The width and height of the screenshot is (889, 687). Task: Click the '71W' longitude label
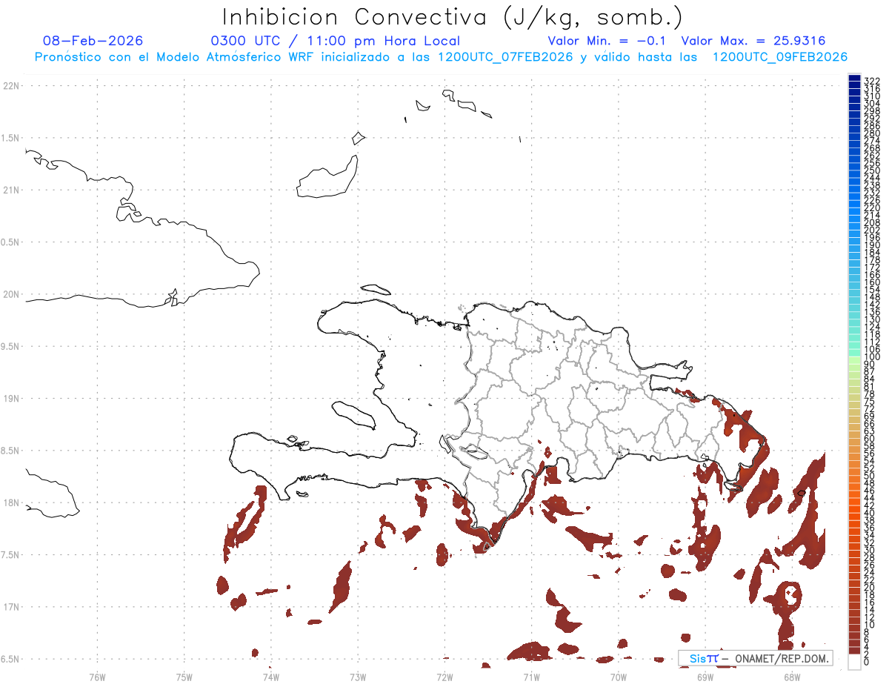coord(531,676)
